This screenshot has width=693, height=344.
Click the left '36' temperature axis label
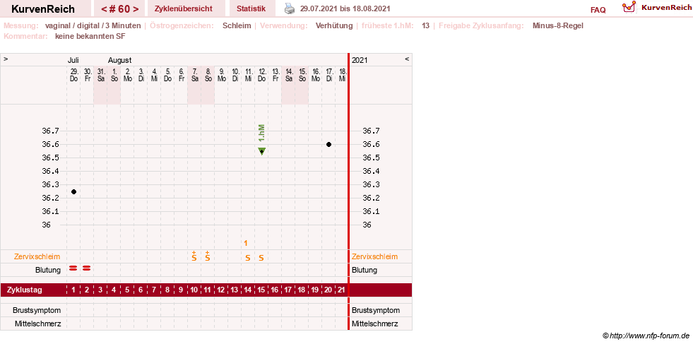pos(46,225)
